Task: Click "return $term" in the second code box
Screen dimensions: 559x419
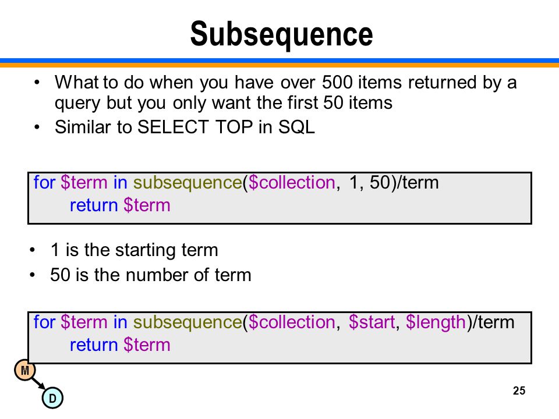Action: tap(120, 345)
